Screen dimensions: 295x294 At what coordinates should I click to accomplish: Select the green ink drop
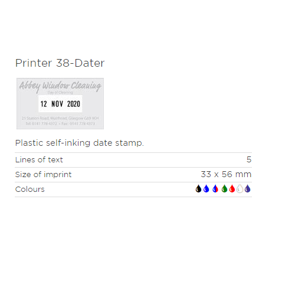click(224, 188)
